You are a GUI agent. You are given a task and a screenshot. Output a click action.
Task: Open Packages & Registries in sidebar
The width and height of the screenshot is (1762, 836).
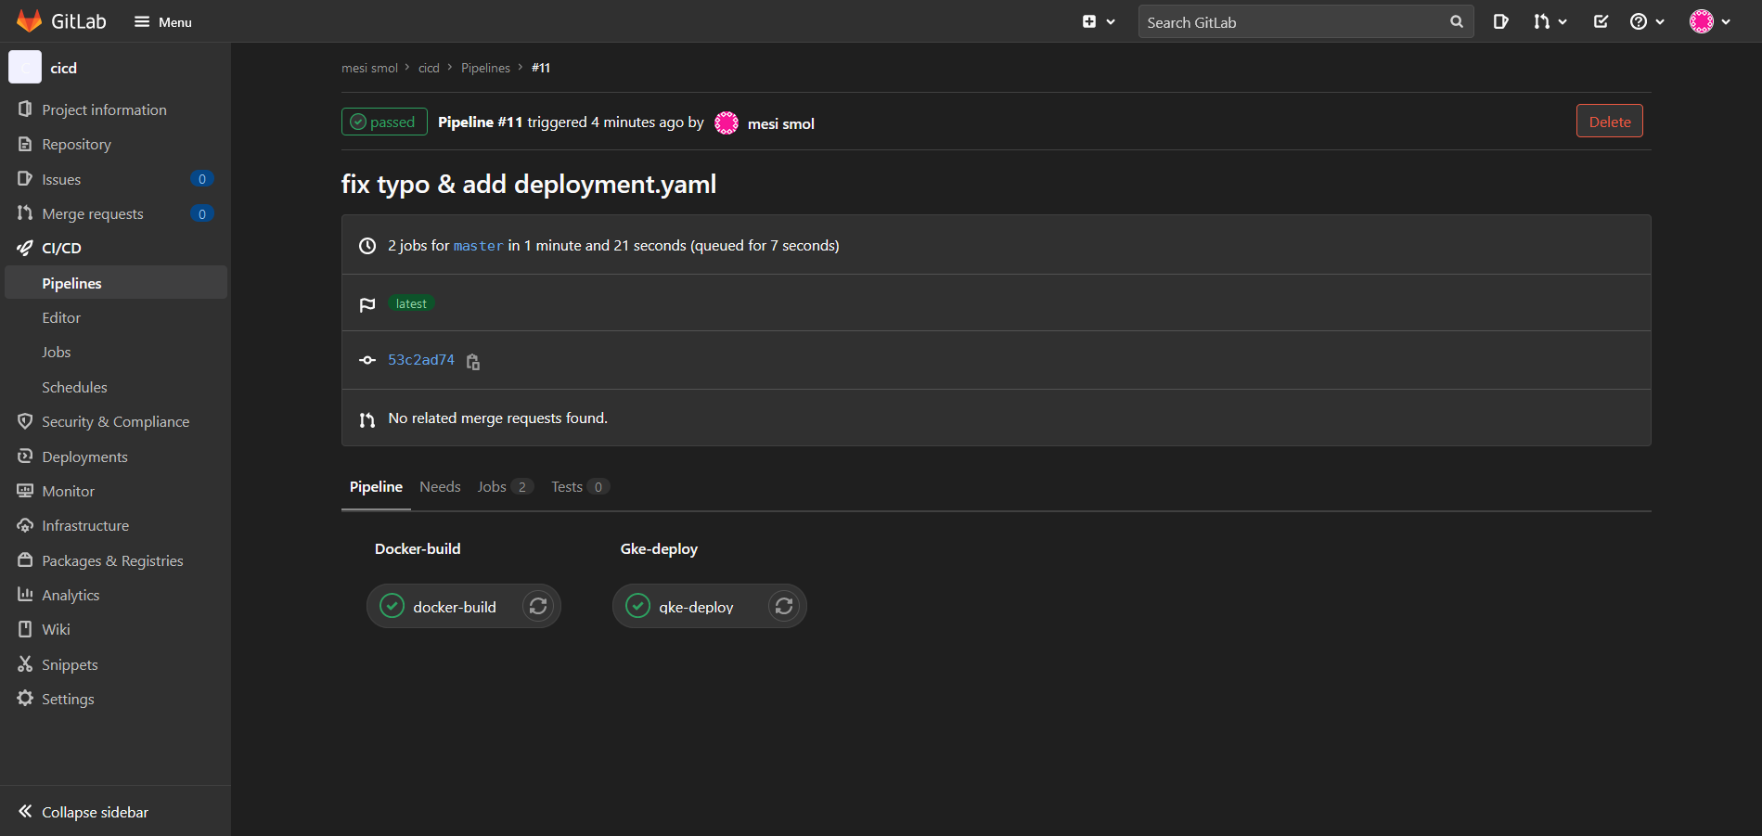pos(116,560)
